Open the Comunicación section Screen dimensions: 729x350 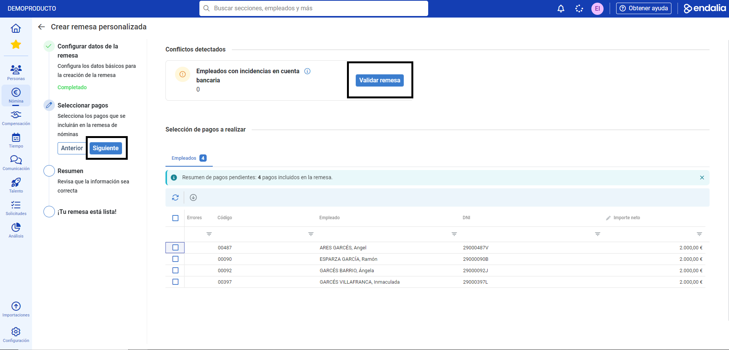pos(16,163)
